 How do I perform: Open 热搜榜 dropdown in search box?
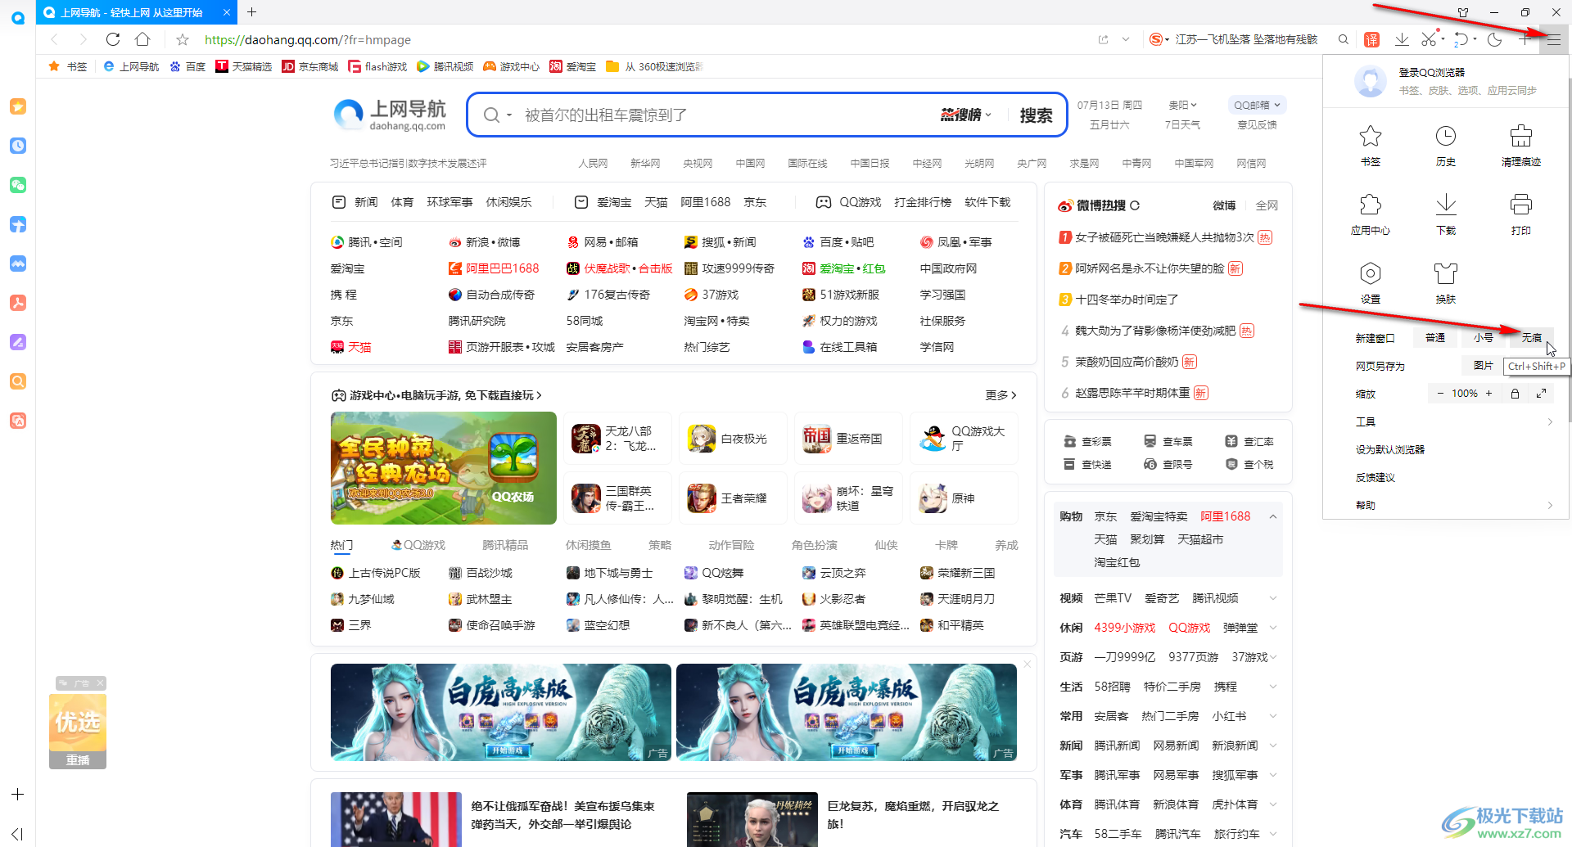point(965,115)
